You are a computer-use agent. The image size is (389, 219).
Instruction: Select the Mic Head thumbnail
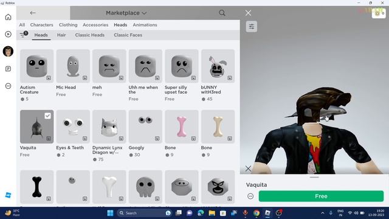point(73,66)
